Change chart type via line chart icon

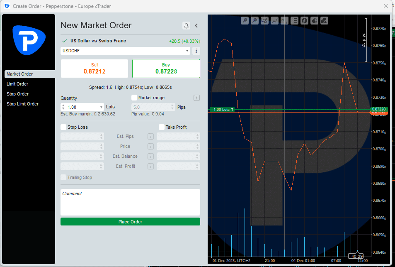pyautogui.click(x=274, y=20)
